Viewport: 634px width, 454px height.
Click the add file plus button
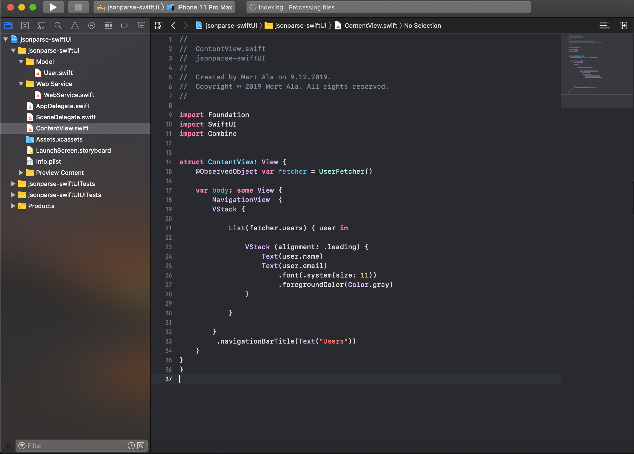[8, 446]
